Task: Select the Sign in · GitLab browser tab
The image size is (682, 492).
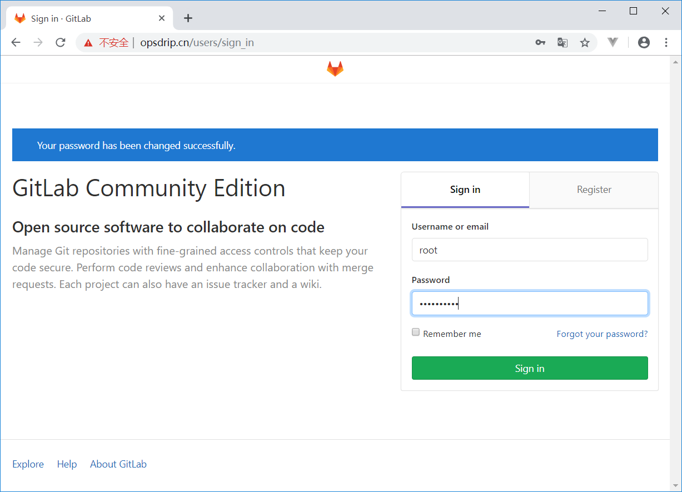Action: point(89,18)
